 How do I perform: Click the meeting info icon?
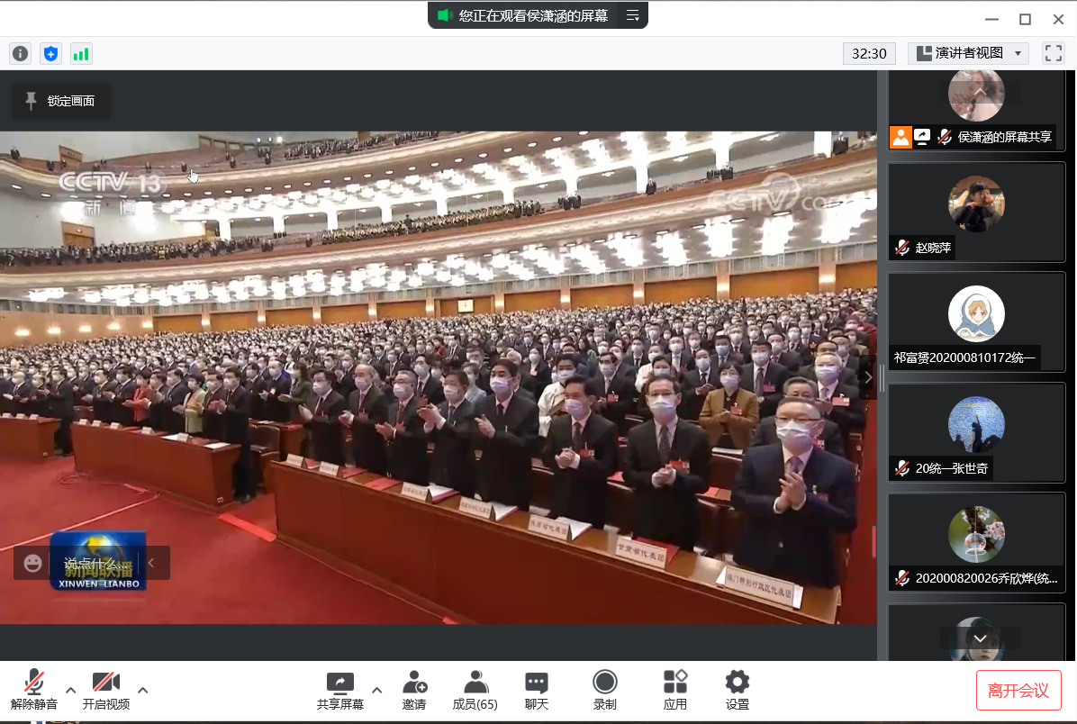pyautogui.click(x=20, y=54)
